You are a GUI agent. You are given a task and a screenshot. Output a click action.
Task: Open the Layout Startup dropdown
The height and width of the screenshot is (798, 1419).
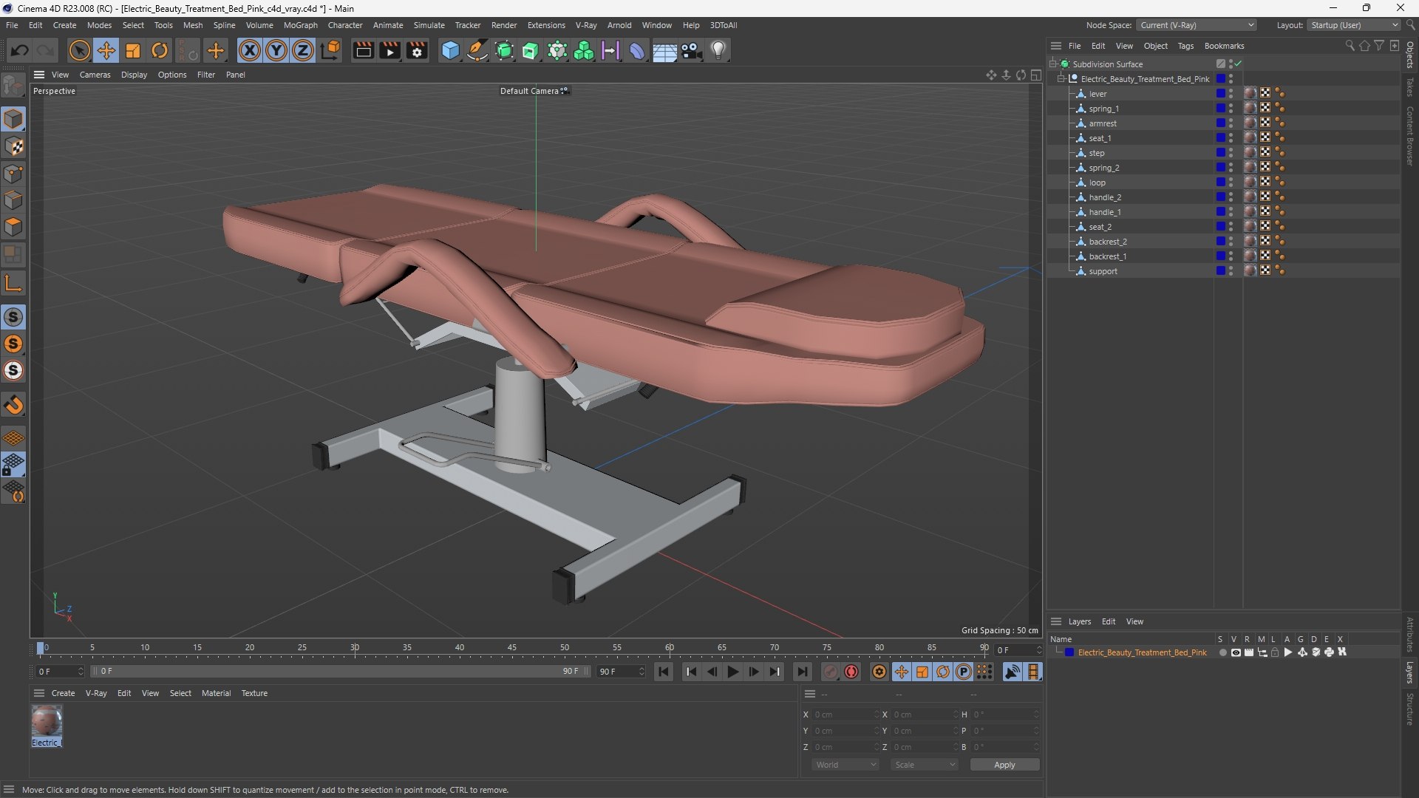1354,25
